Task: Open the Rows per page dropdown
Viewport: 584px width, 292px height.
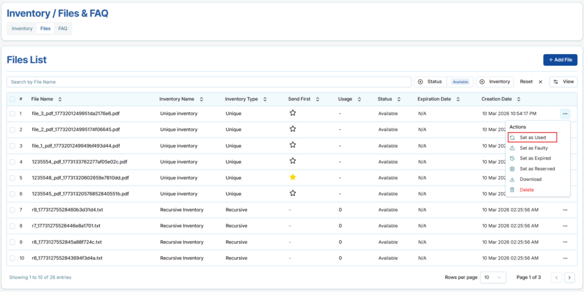Action: pyautogui.click(x=493, y=277)
